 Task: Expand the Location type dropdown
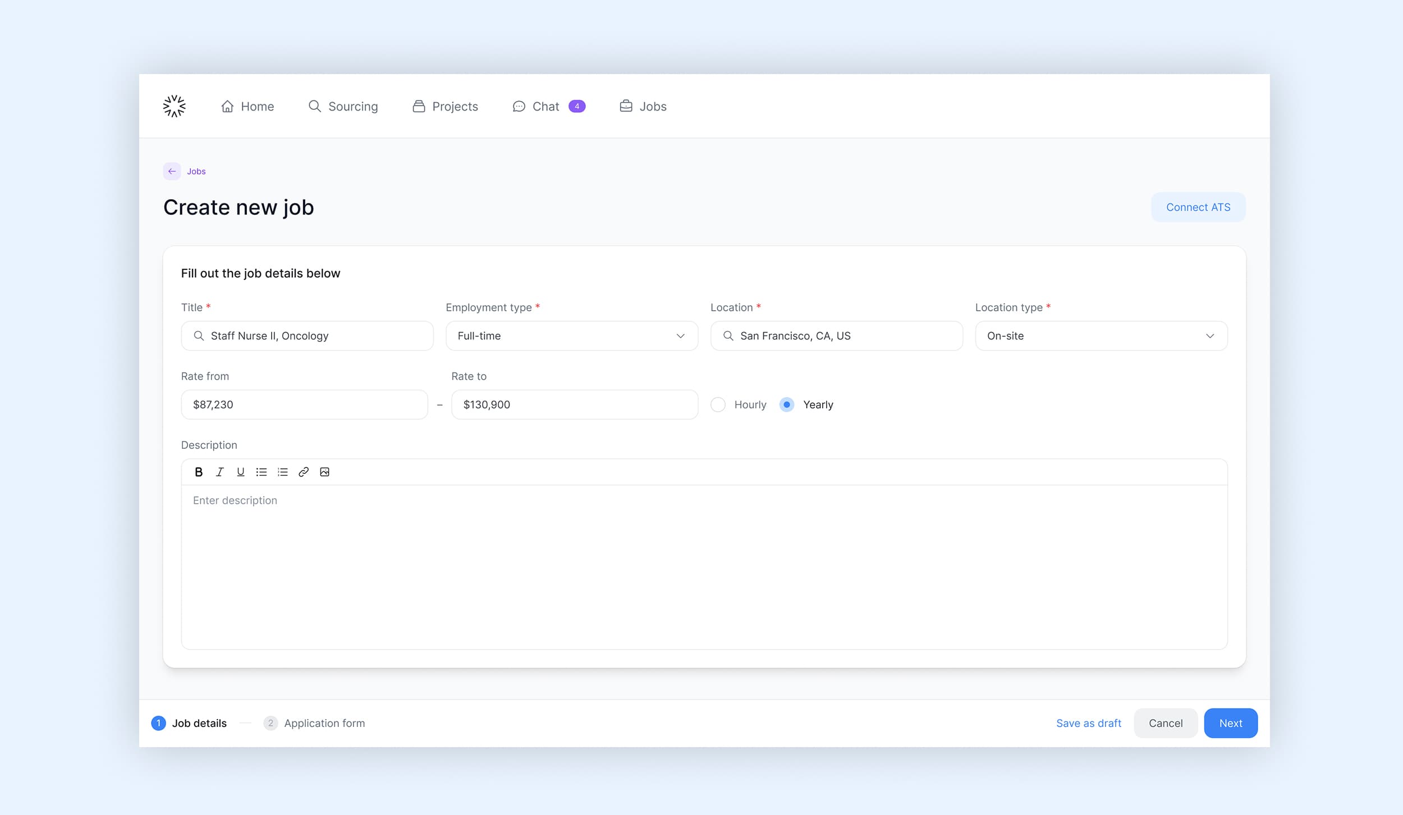coord(1101,335)
